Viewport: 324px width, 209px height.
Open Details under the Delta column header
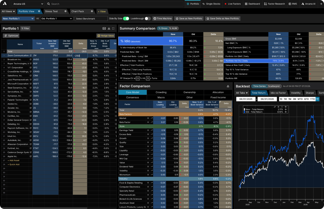click(85, 49)
